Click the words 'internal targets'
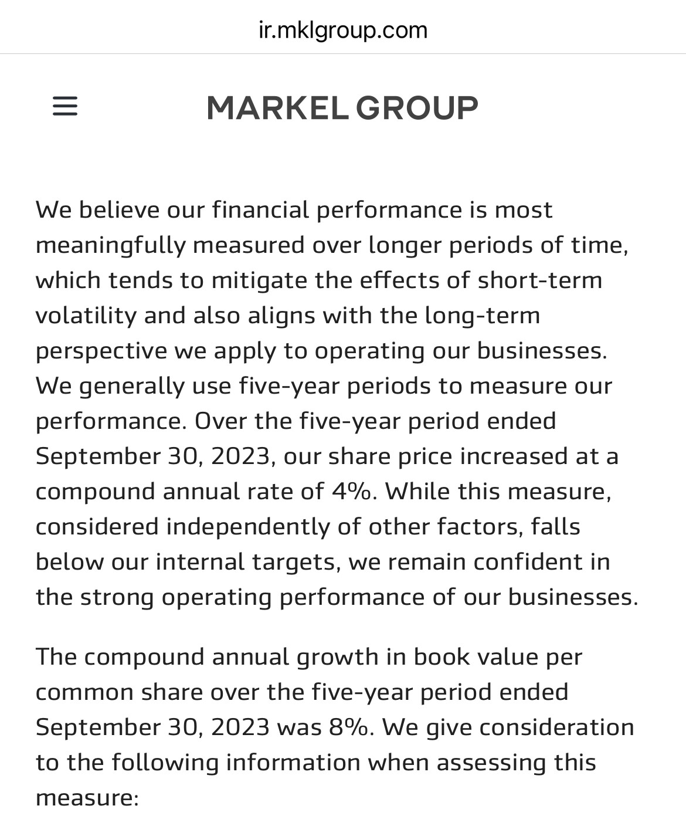The width and height of the screenshot is (686, 826). (245, 561)
